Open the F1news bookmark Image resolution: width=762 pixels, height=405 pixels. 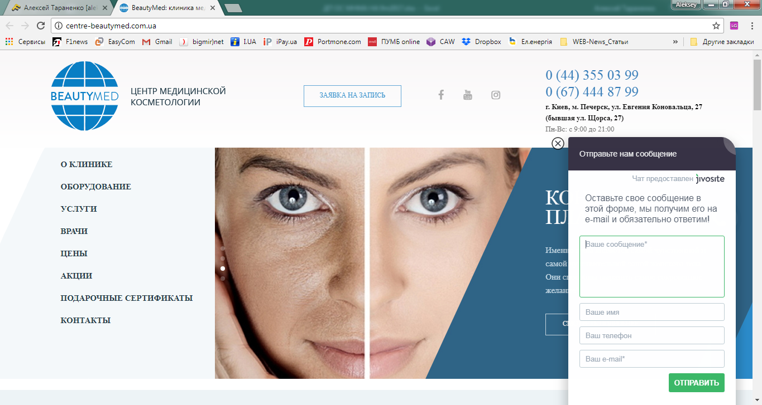point(70,42)
